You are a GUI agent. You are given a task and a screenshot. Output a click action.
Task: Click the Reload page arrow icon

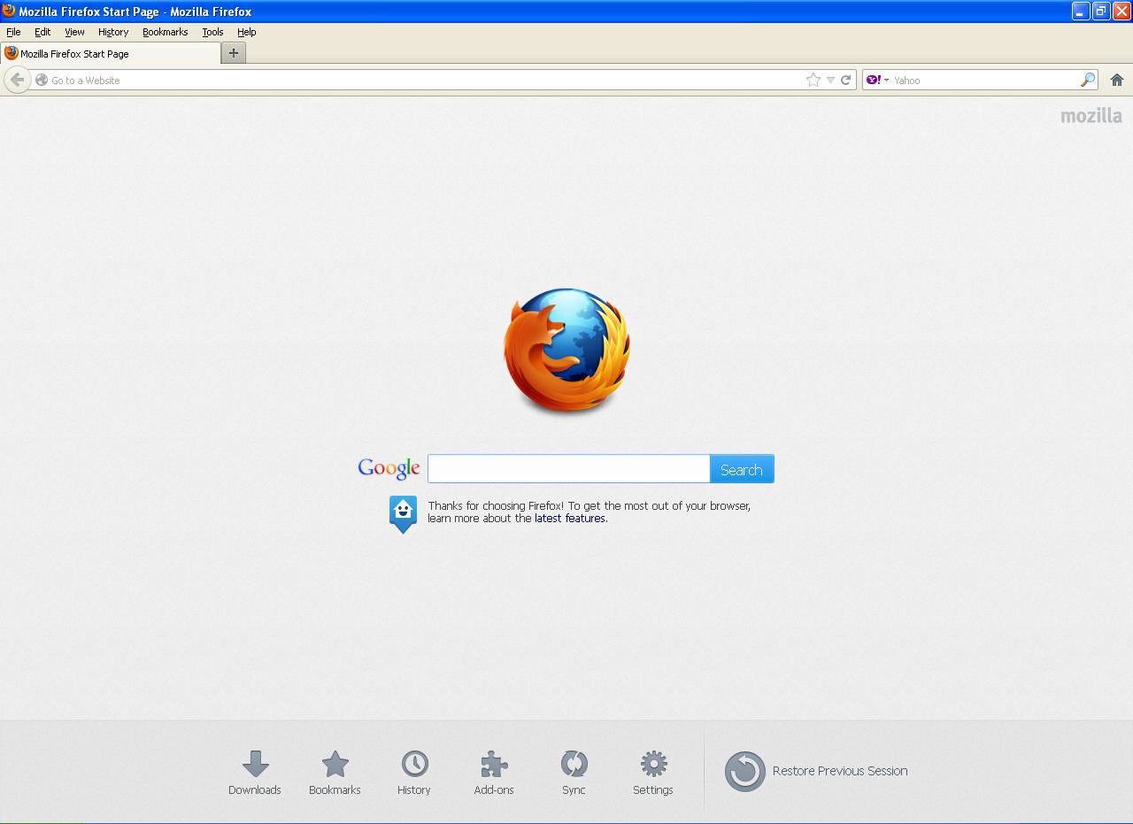click(x=846, y=80)
